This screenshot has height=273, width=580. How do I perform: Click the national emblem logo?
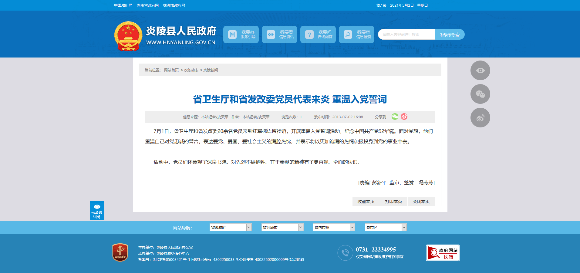(128, 36)
